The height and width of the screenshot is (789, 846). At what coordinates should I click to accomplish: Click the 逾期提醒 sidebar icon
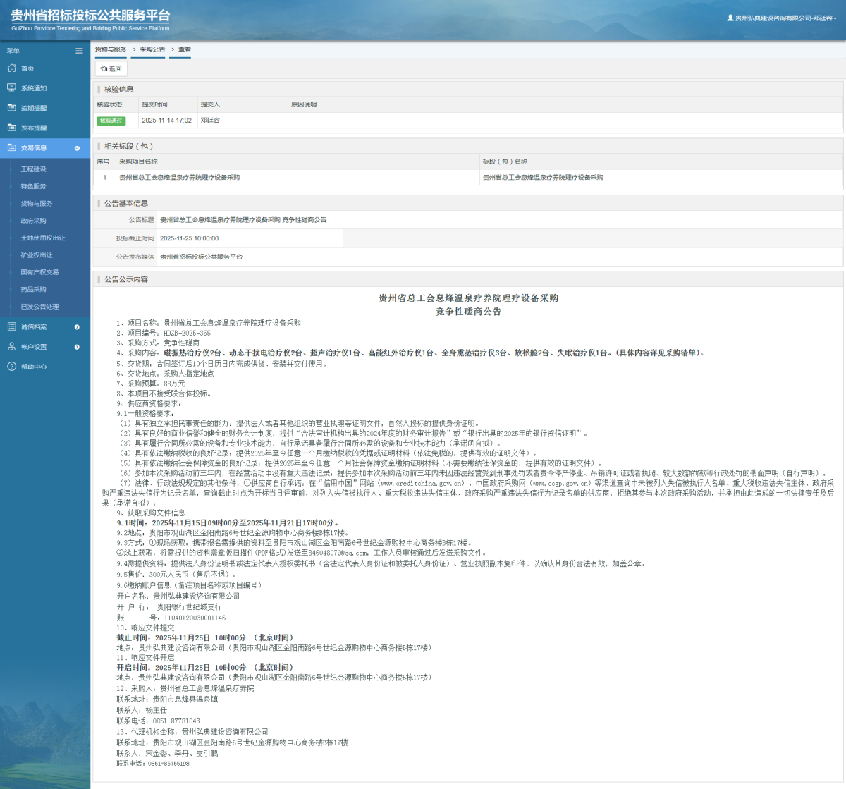coord(11,108)
